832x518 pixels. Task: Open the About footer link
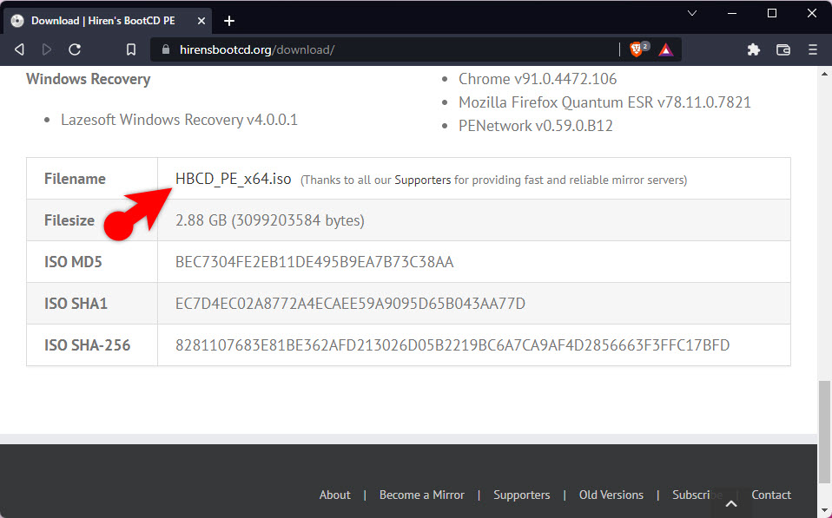pos(335,495)
